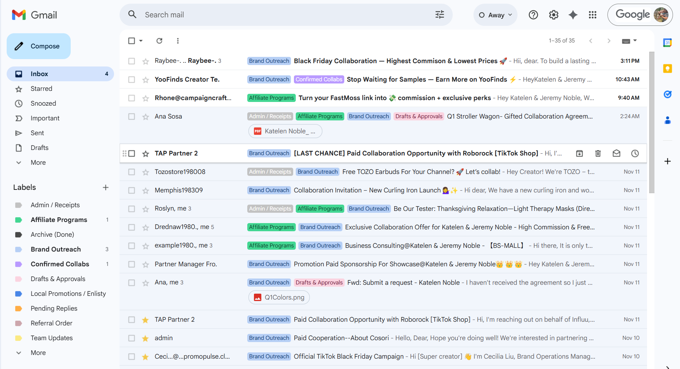Click the Gemini sparkle icon
The image size is (680, 369).
pyautogui.click(x=573, y=15)
